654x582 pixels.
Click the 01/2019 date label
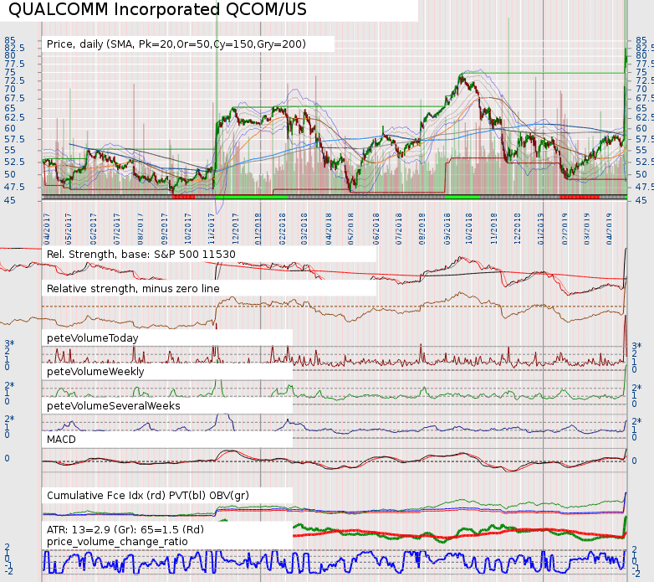point(540,229)
